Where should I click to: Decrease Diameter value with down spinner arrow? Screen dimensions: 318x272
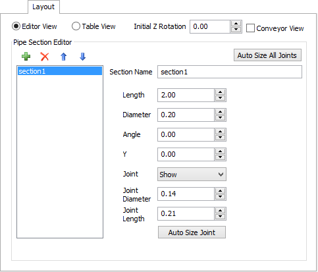220,118
